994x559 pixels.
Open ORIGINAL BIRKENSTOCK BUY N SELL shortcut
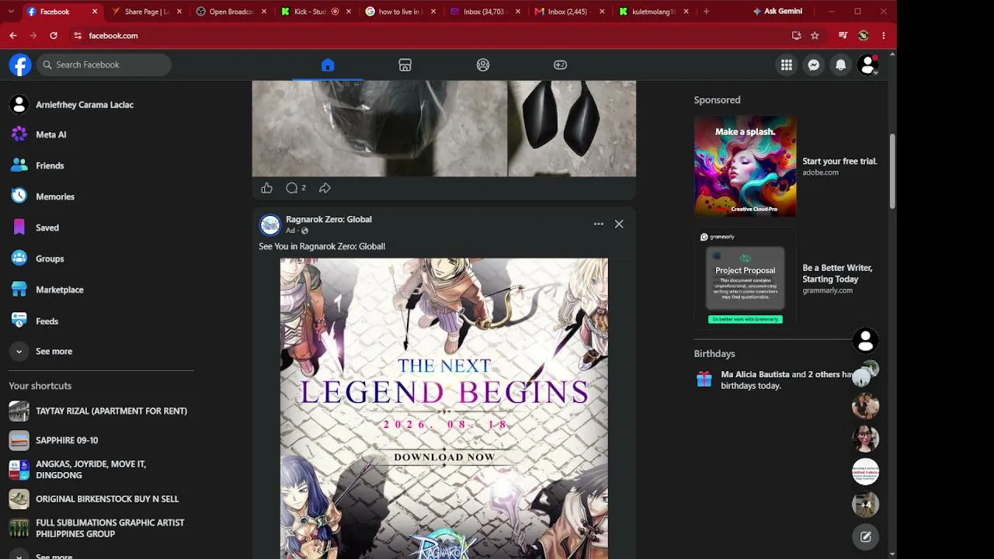click(101, 499)
